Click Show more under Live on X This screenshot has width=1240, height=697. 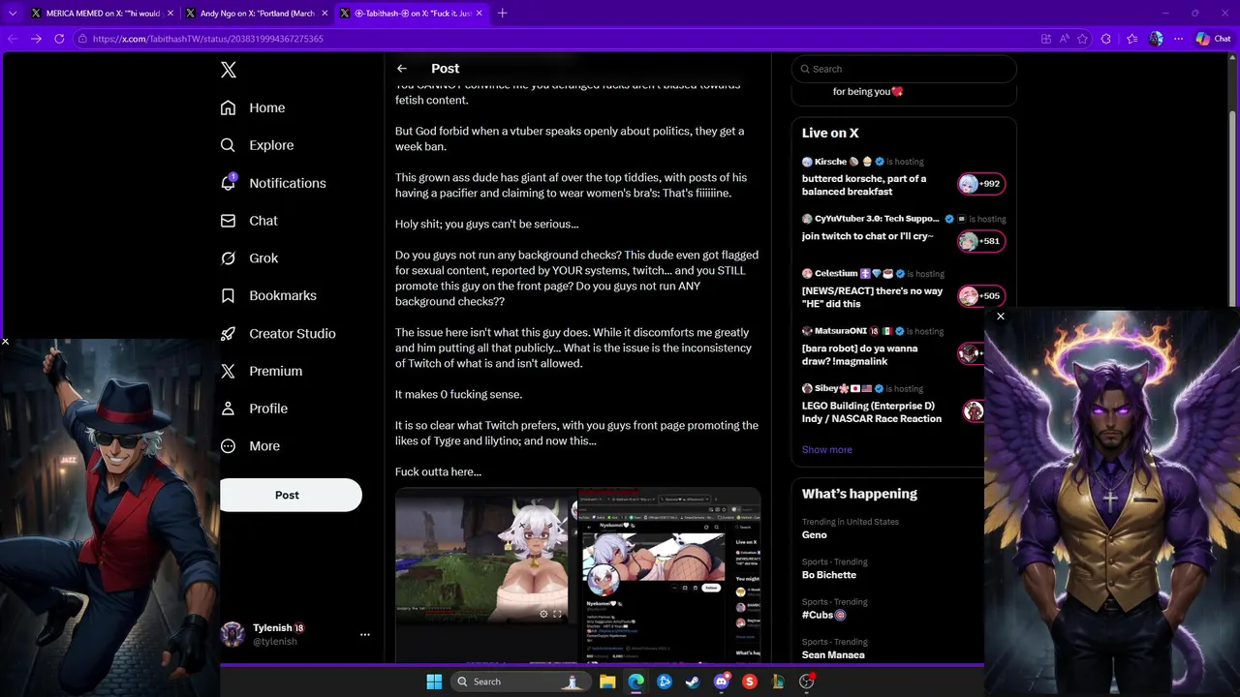point(827,449)
